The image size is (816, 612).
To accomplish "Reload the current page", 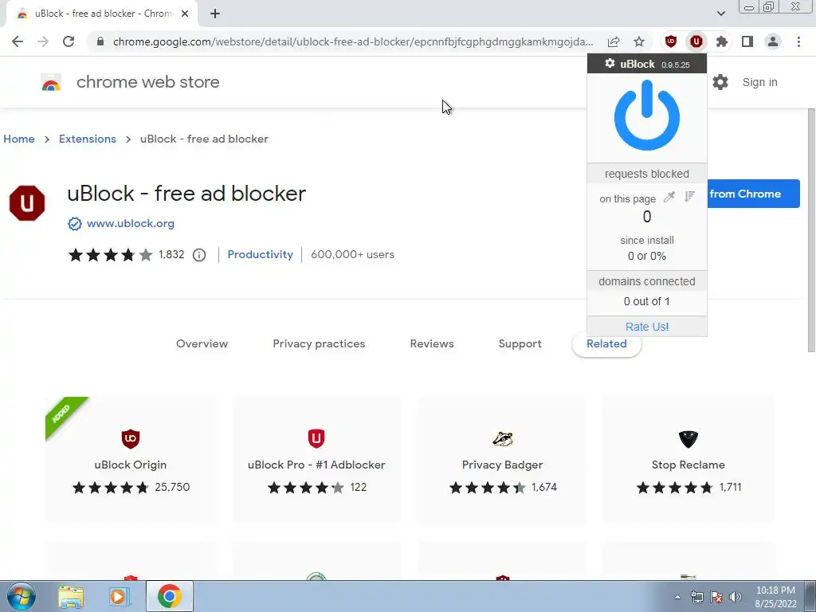I will click(x=69, y=41).
